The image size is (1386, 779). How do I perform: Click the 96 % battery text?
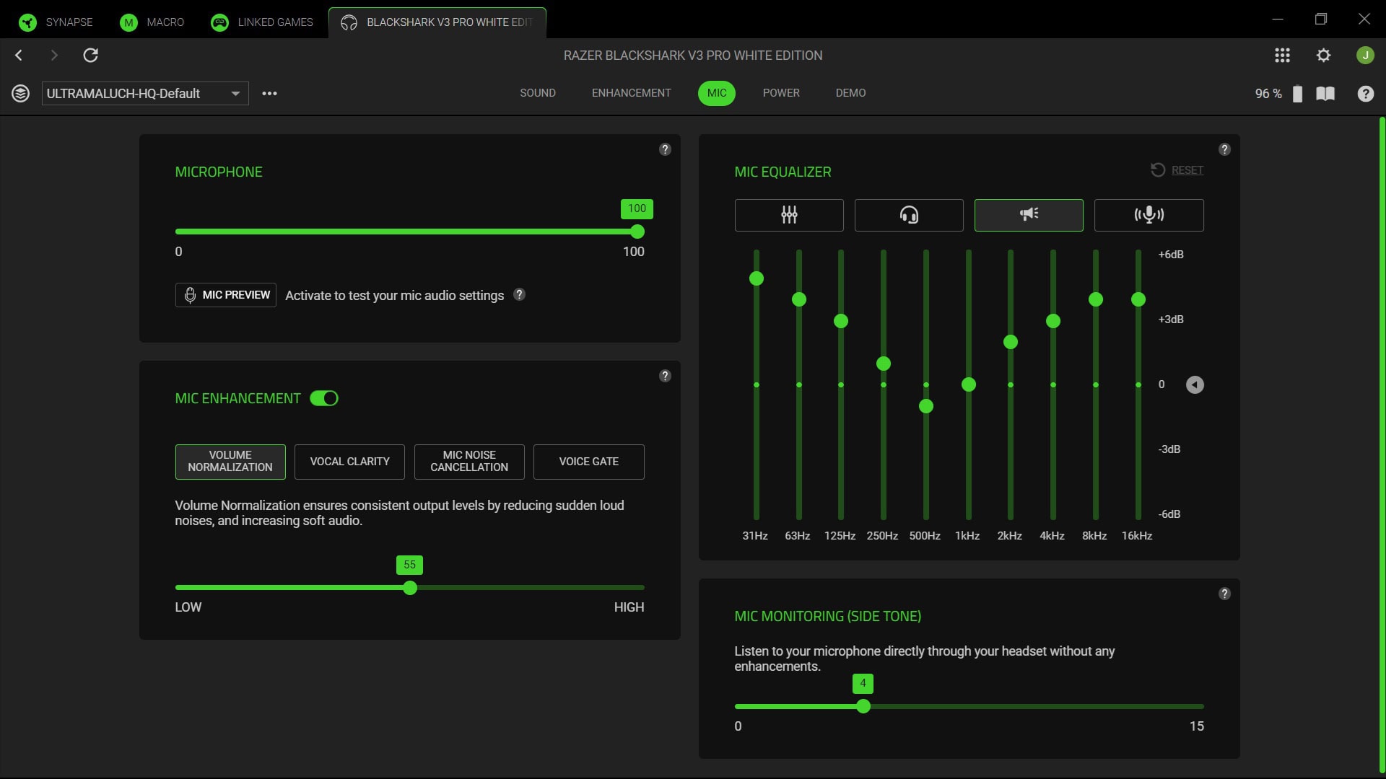pos(1268,94)
